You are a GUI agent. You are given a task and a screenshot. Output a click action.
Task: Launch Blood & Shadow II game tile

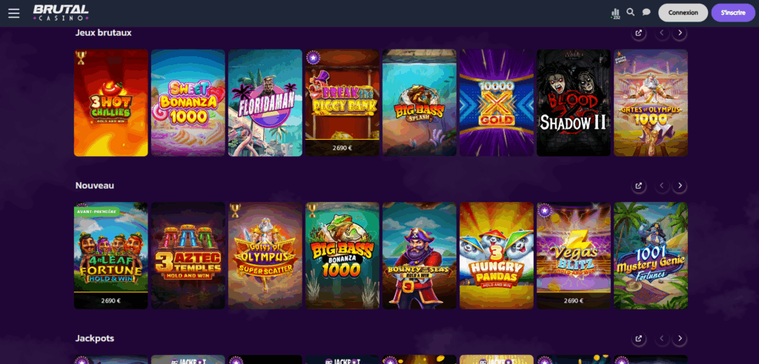click(574, 103)
